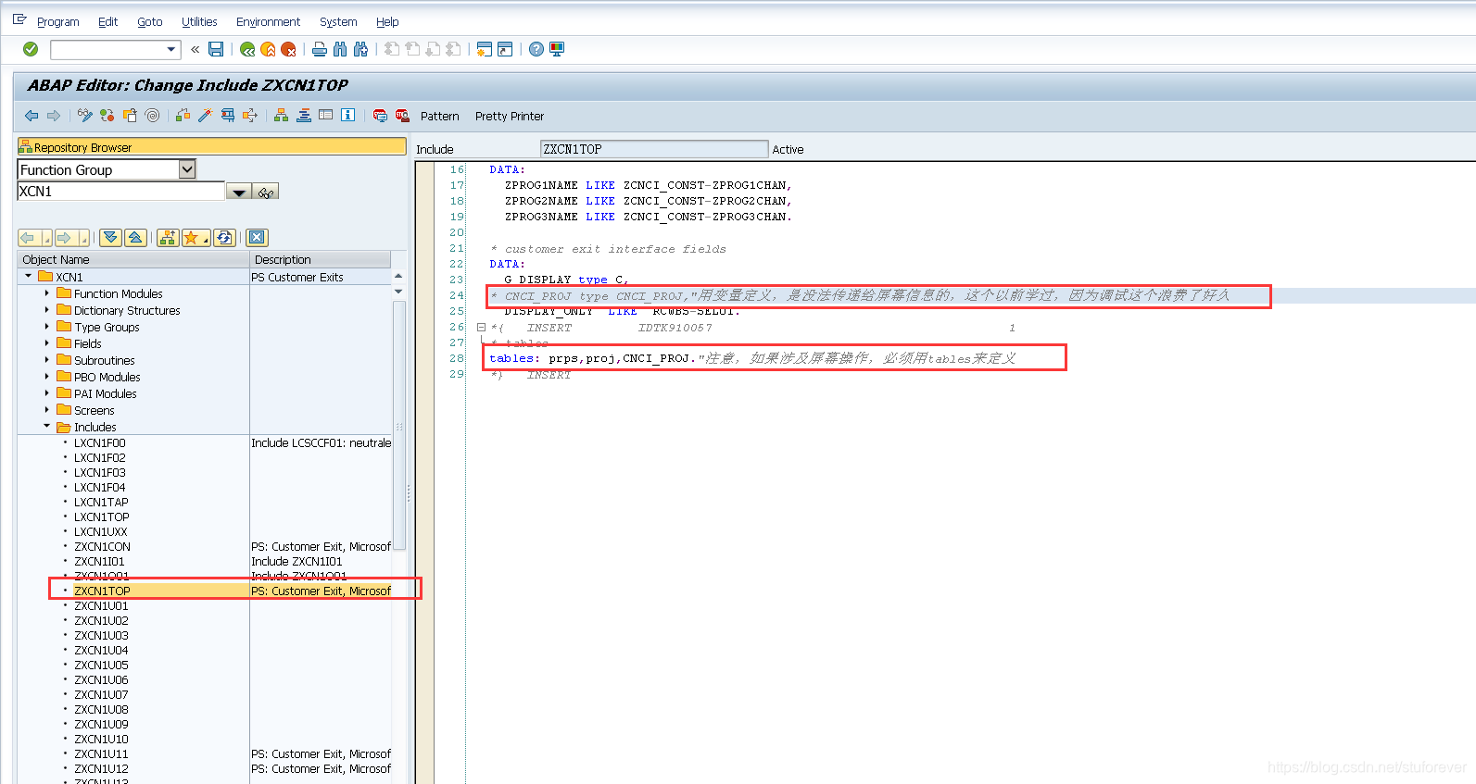
Task: Close the repository browser with the X icon
Action: (258, 238)
